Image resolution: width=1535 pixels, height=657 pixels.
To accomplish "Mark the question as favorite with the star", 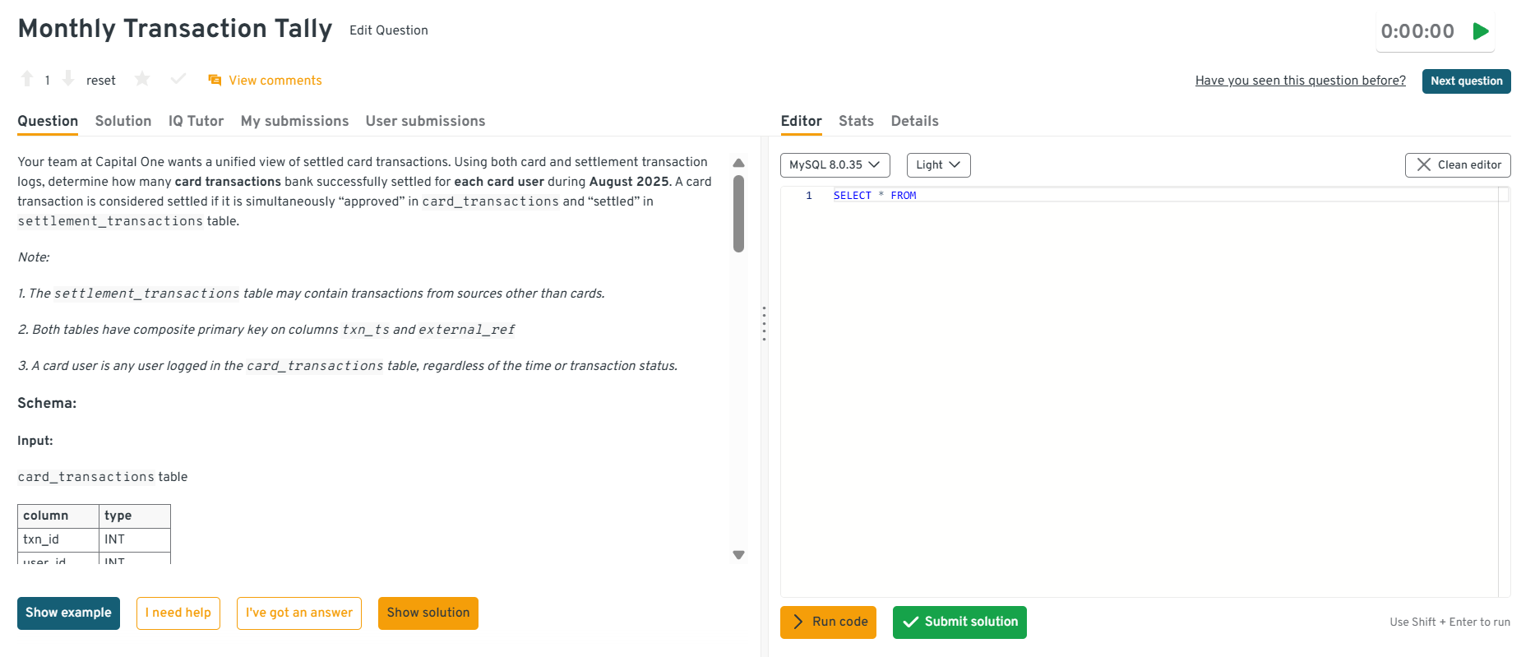I will [142, 79].
